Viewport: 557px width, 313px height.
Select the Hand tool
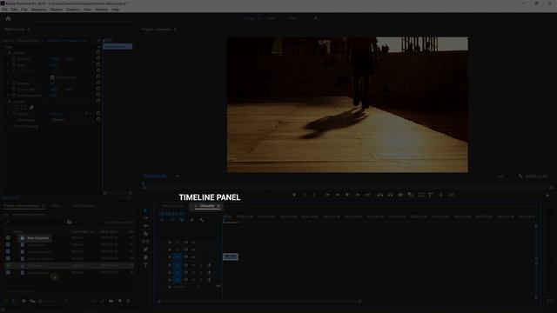pos(145,257)
